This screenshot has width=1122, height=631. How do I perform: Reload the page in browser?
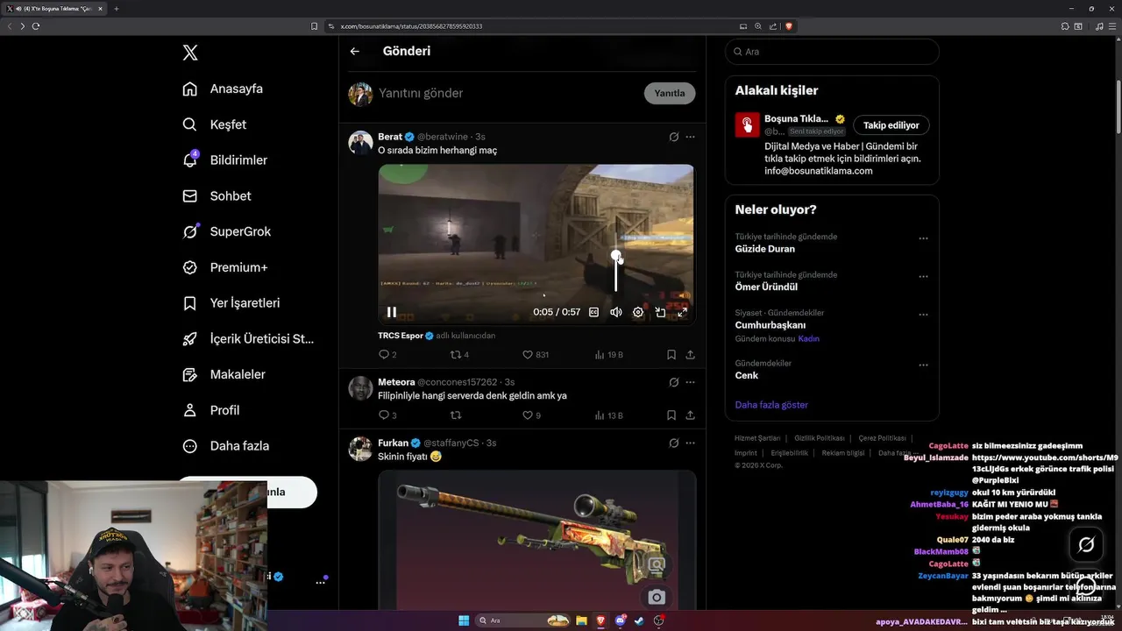(x=36, y=26)
